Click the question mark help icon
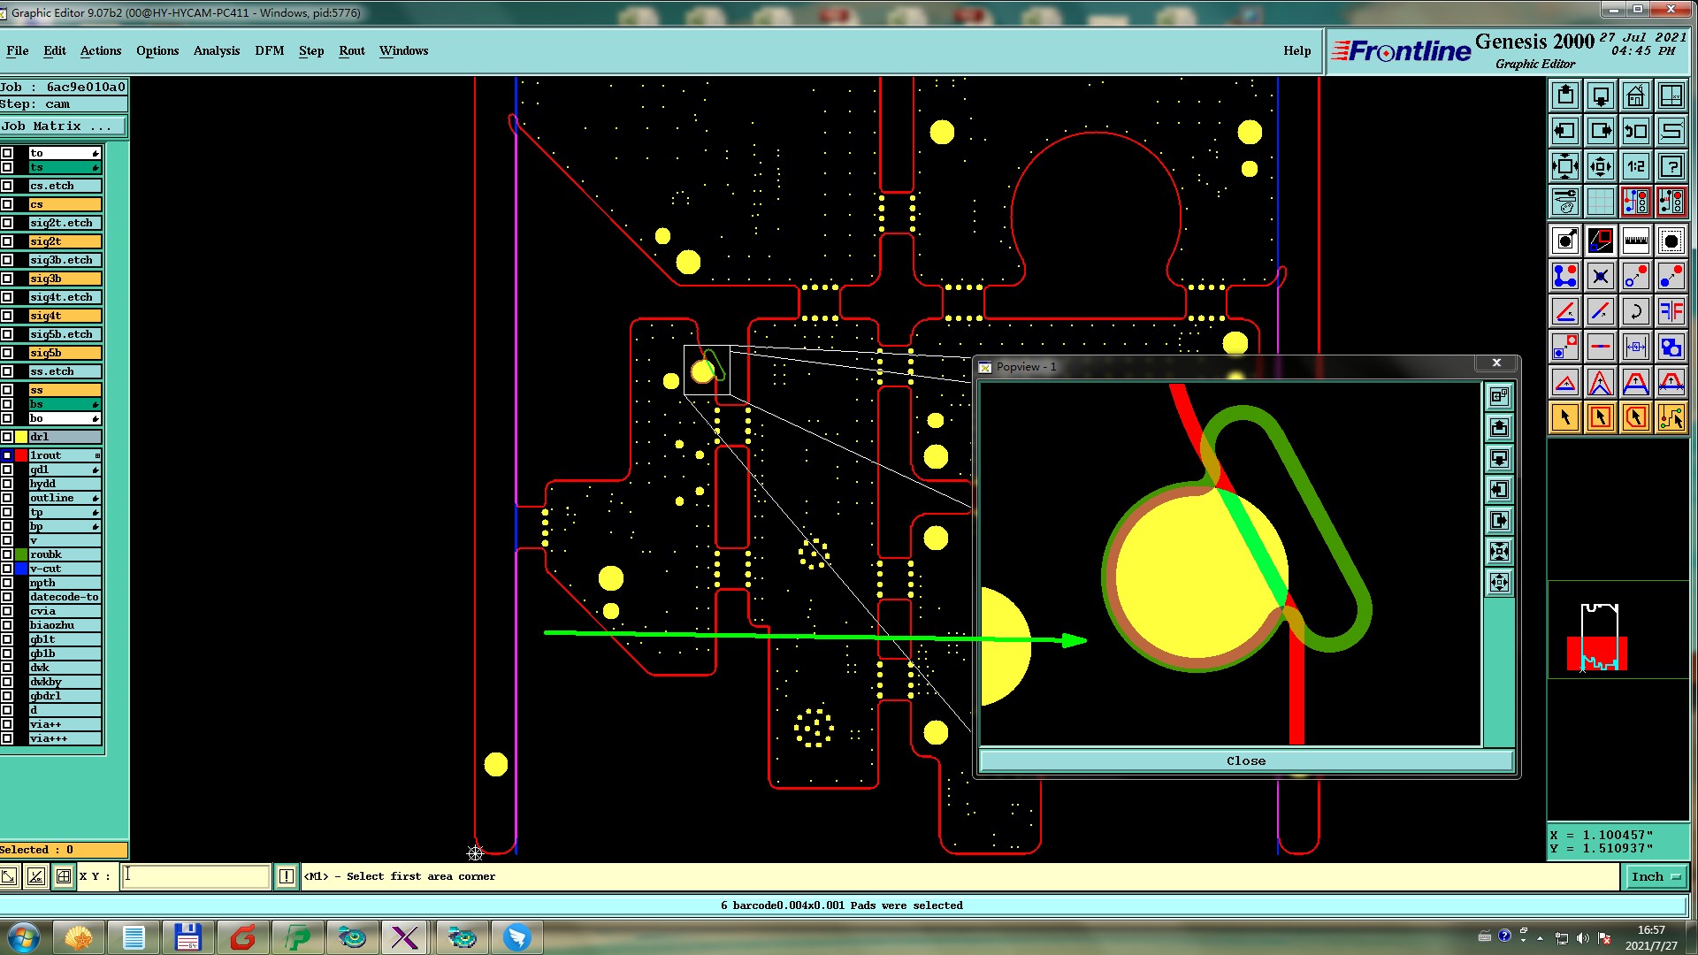 [1671, 166]
